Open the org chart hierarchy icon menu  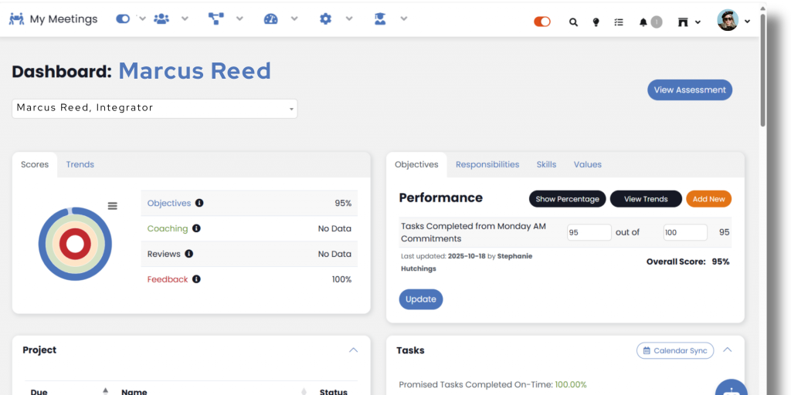pyautogui.click(x=216, y=19)
